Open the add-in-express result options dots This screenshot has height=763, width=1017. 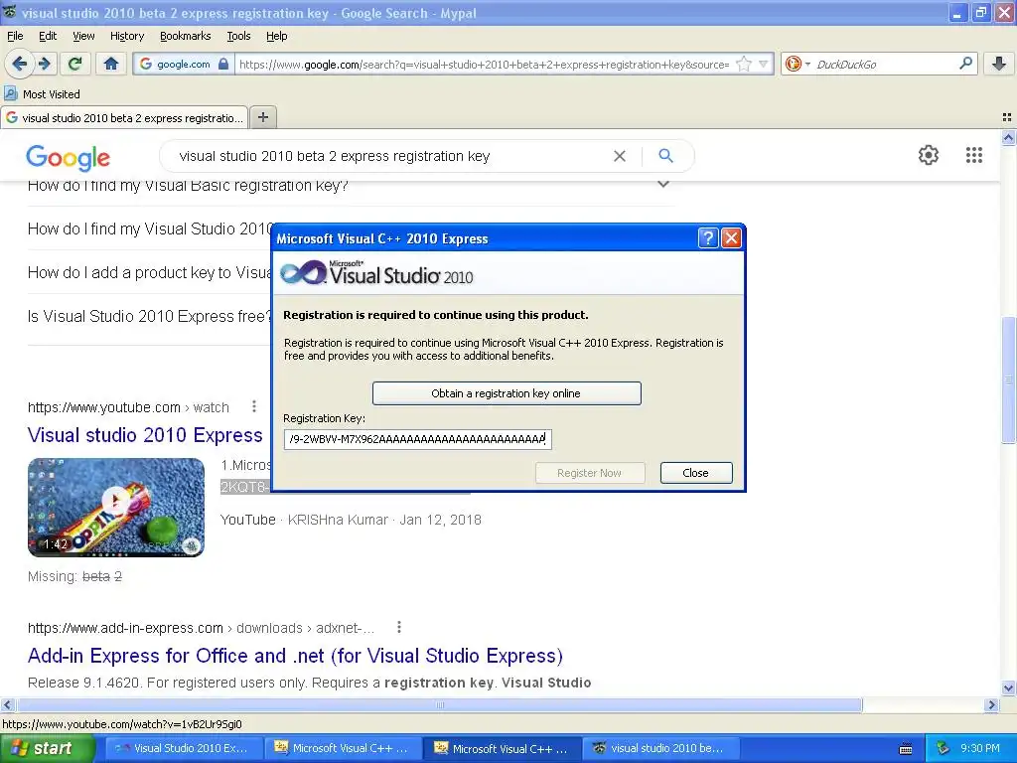click(399, 627)
